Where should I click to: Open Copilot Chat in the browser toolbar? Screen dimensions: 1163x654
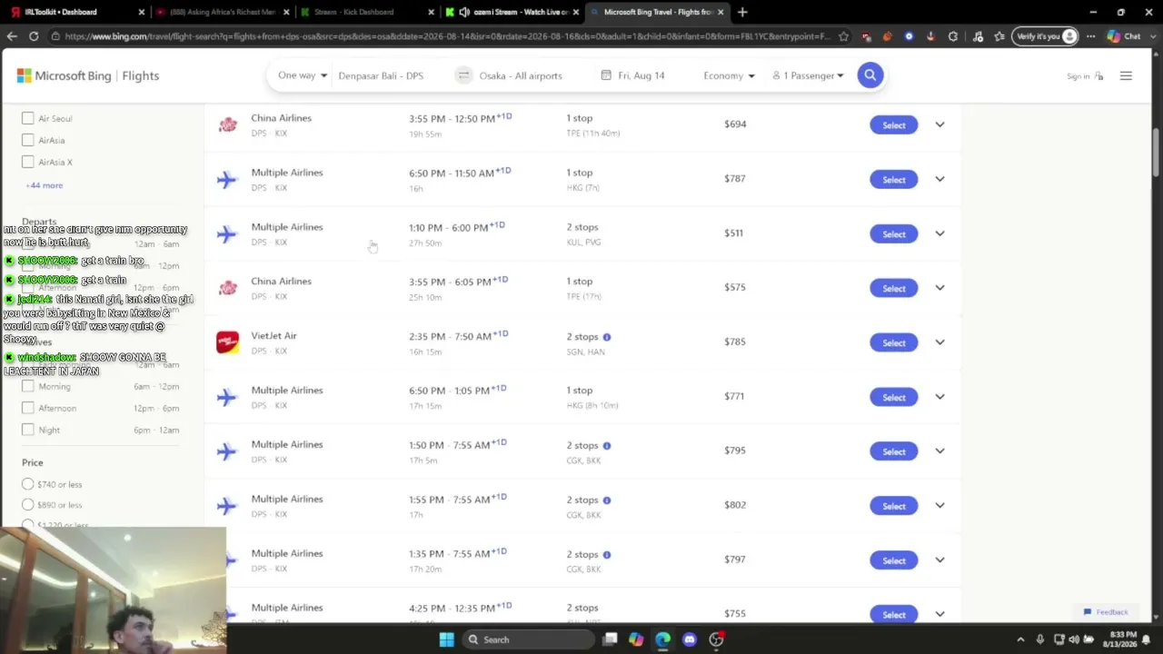(x=1124, y=36)
